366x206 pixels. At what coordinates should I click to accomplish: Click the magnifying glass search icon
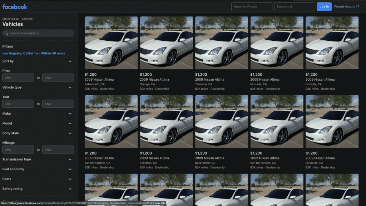(6, 33)
